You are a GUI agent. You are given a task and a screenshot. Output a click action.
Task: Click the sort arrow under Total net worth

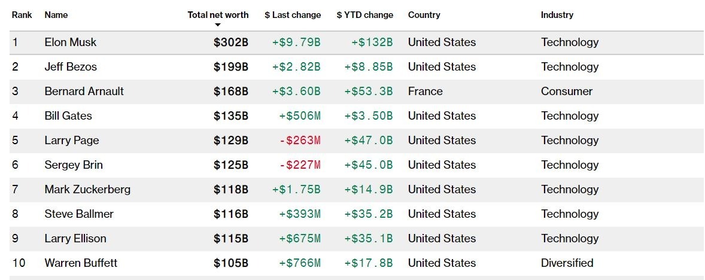[218, 25]
